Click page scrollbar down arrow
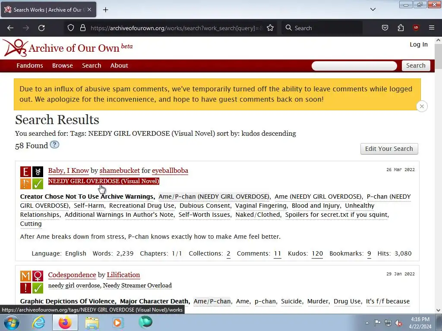Viewport: 442px width, 331px height. pyautogui.click(x=438, y=310)
